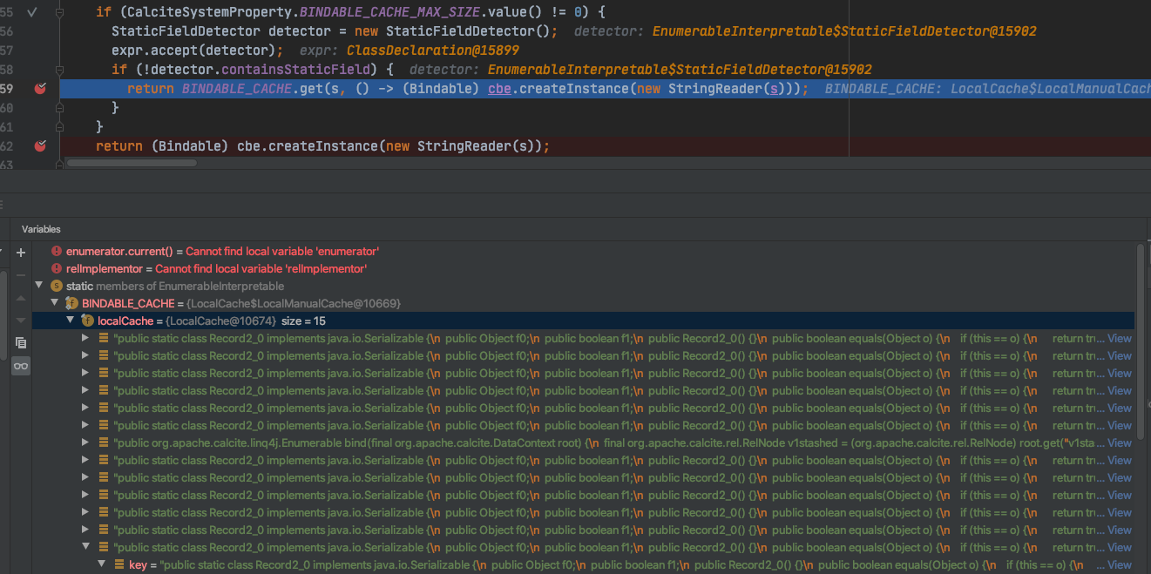This screenshot has height=574, width=1151.
Task: Click fold end marker on line 61
Action: pos(60,127)
